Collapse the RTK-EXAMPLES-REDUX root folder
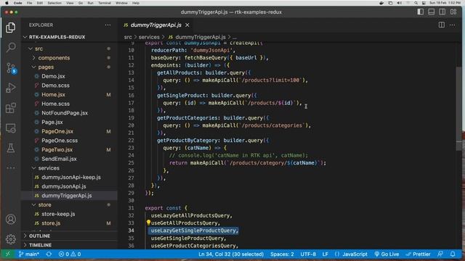The width and height of the screenshot is (465, 261). click(x=57, y=37)
